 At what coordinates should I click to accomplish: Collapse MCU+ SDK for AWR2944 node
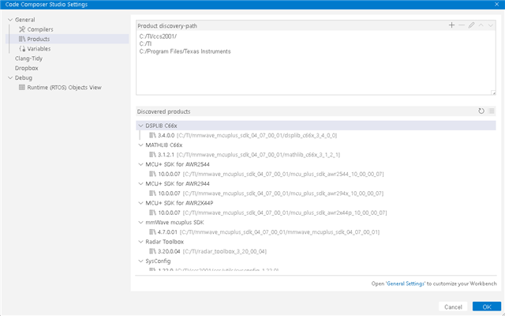pyautogui.click(x=140, y=184)
